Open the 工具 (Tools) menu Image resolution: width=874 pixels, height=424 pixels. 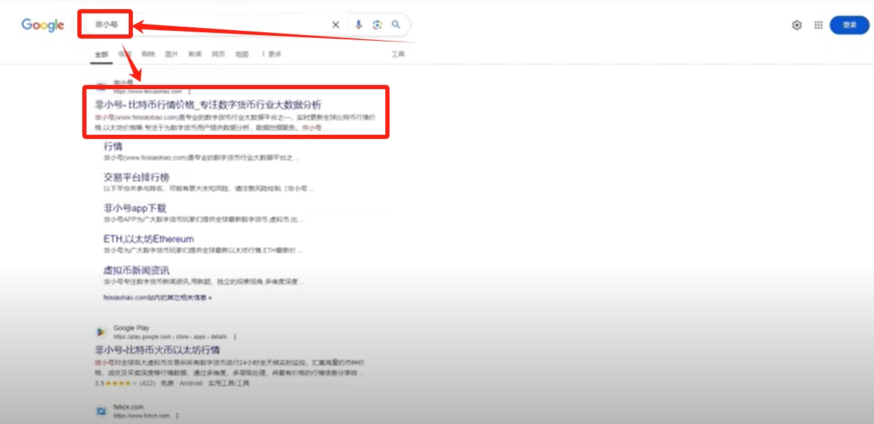coord(398,54)
